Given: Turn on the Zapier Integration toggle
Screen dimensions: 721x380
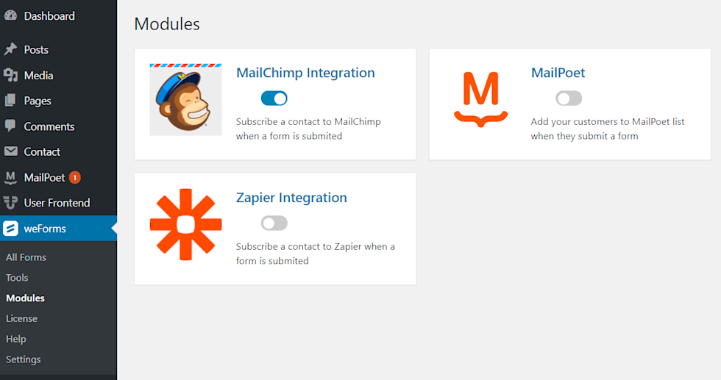Looking at the screenshot, I should [274, 223].
